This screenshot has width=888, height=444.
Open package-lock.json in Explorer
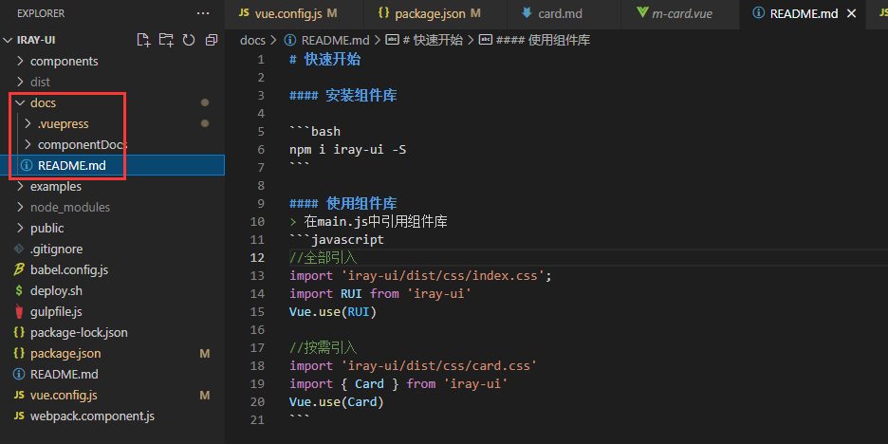point(112,332)
